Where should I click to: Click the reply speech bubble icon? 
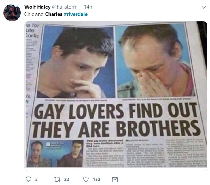click(x=28, y=179)
